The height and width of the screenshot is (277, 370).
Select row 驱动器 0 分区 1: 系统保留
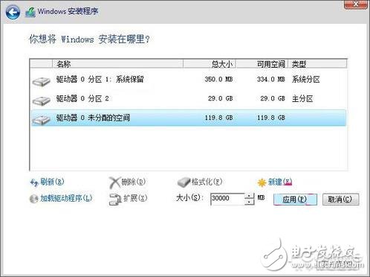click(x=189, y=80)
